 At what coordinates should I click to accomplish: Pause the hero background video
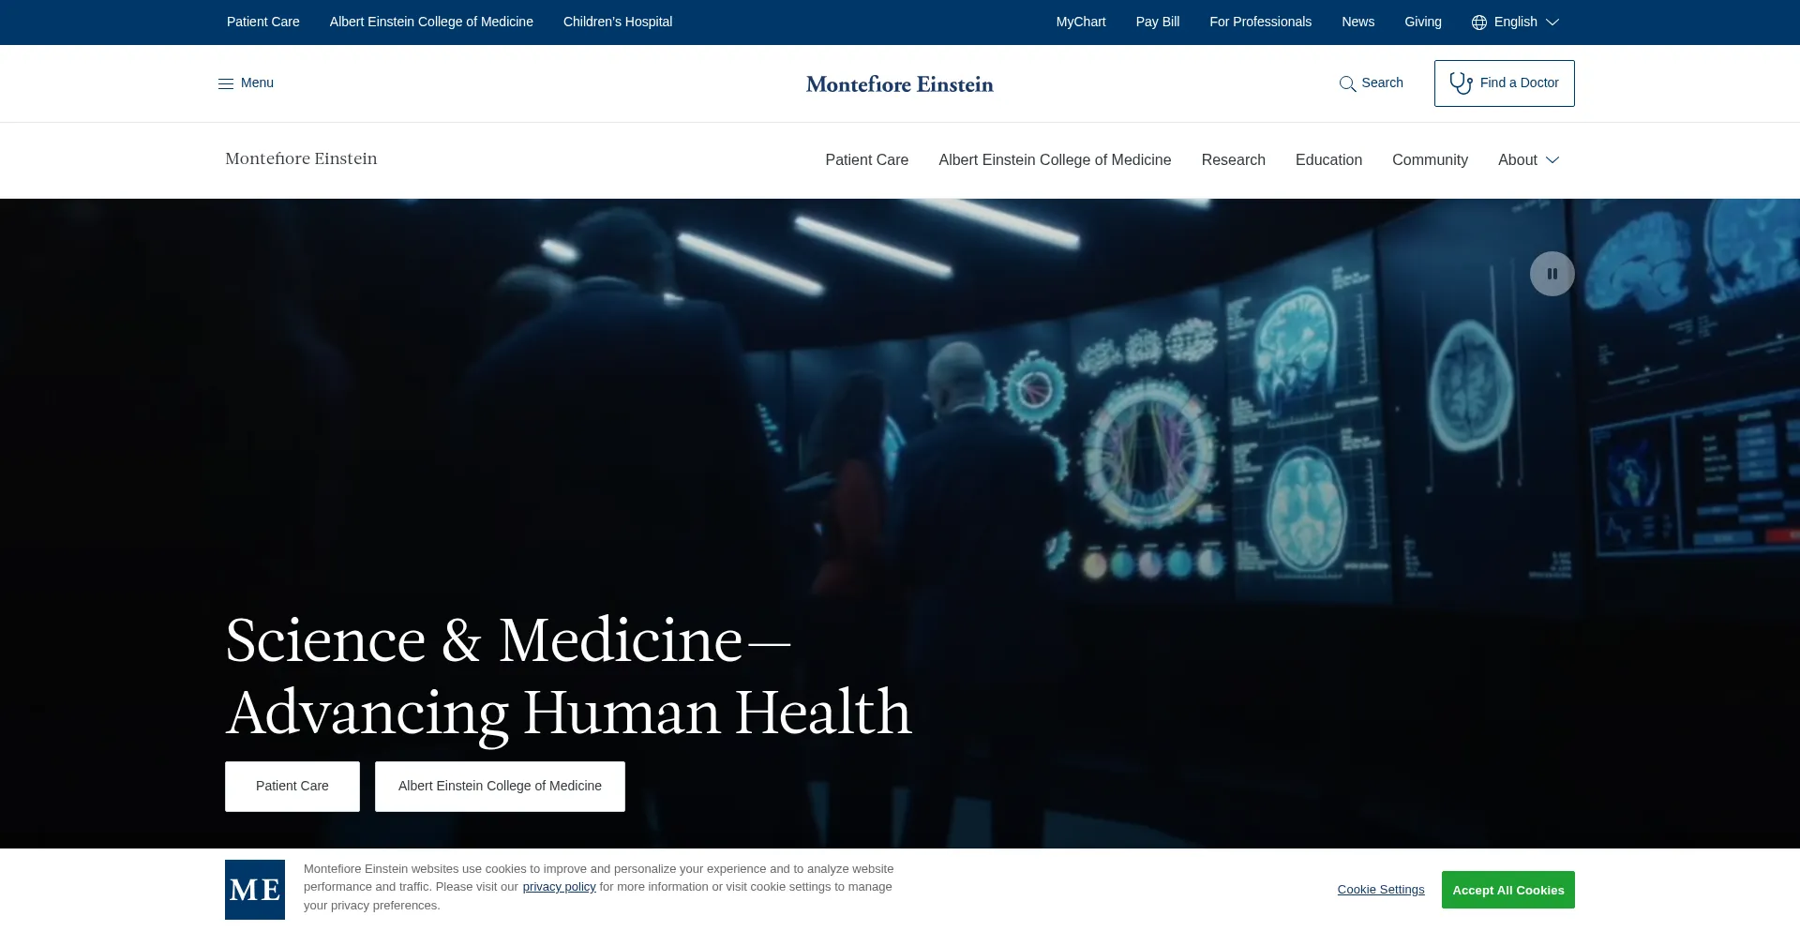(x=1552, y=274)
